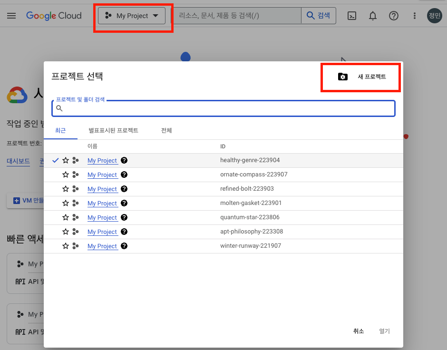This screenshot has width=447, height=350.
Task: Click help icon in ornate-compass-223907 row
Action: (124, 175)
